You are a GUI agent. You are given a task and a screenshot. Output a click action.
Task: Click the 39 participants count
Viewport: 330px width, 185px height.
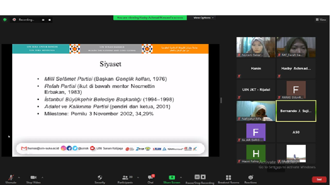coord(131,177)
